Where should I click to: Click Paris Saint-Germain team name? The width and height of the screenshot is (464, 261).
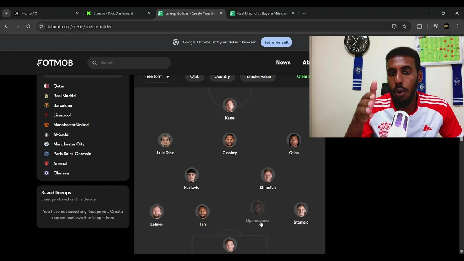[72, 154]
